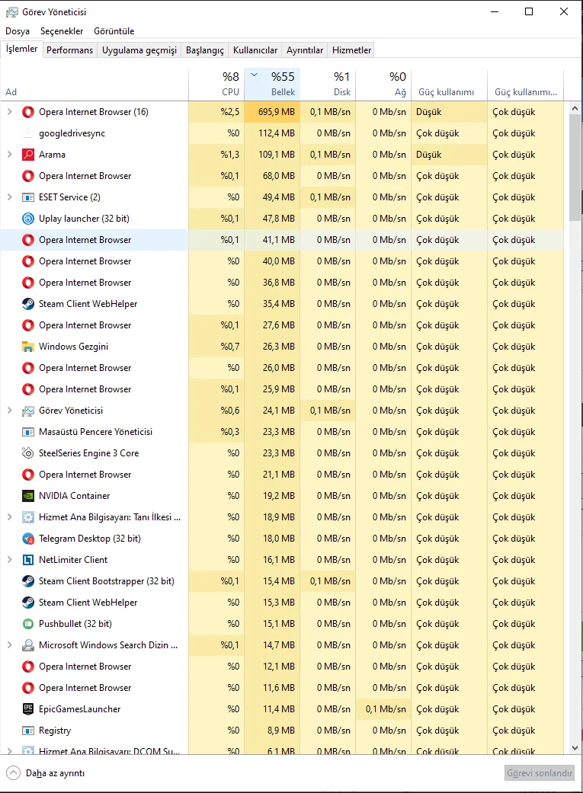This screenshot has height=793, width=583.
Task: Click the Görev Yöneticisi process row icon
Action: 28,411
